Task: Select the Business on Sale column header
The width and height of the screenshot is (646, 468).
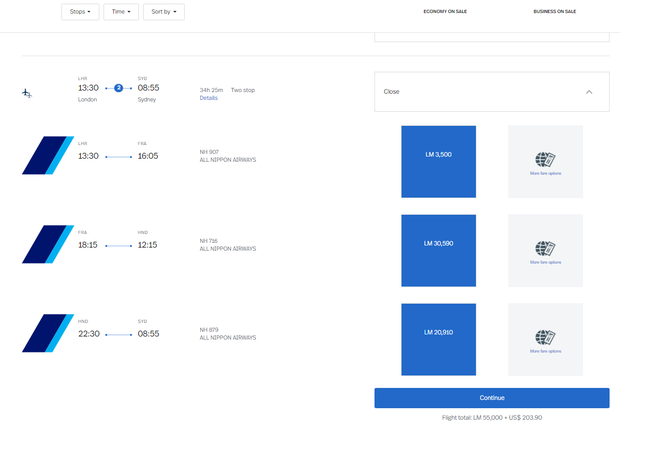Action: tap(555, 11)
